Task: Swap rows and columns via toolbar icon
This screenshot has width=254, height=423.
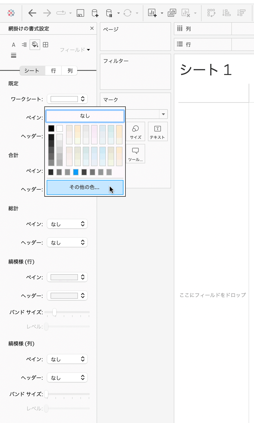Action: point(211,13)
